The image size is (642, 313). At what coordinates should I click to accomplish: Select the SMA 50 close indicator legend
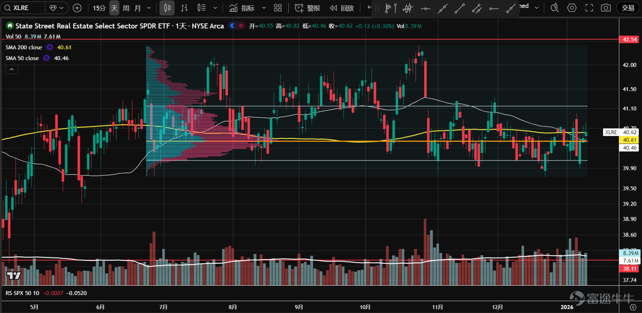22,58
